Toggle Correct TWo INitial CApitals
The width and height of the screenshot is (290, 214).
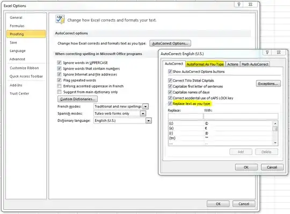170,80
